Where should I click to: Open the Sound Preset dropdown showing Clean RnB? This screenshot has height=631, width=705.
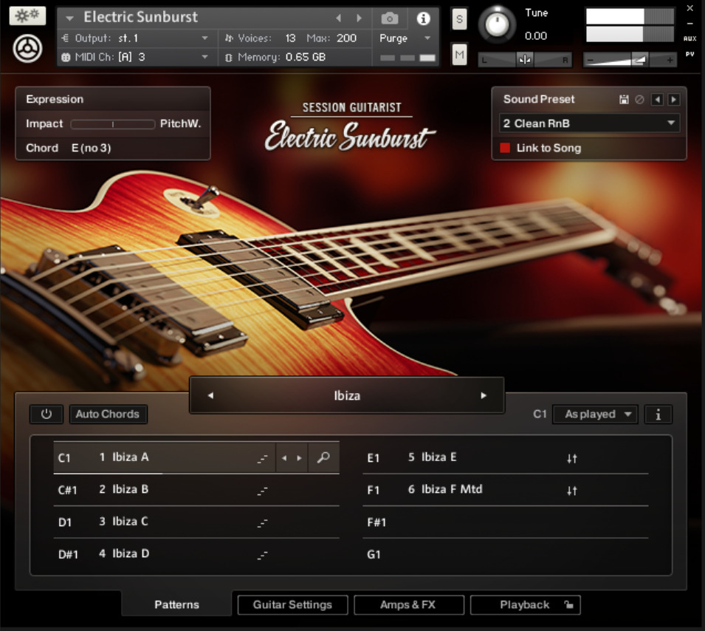coord(589,123)
